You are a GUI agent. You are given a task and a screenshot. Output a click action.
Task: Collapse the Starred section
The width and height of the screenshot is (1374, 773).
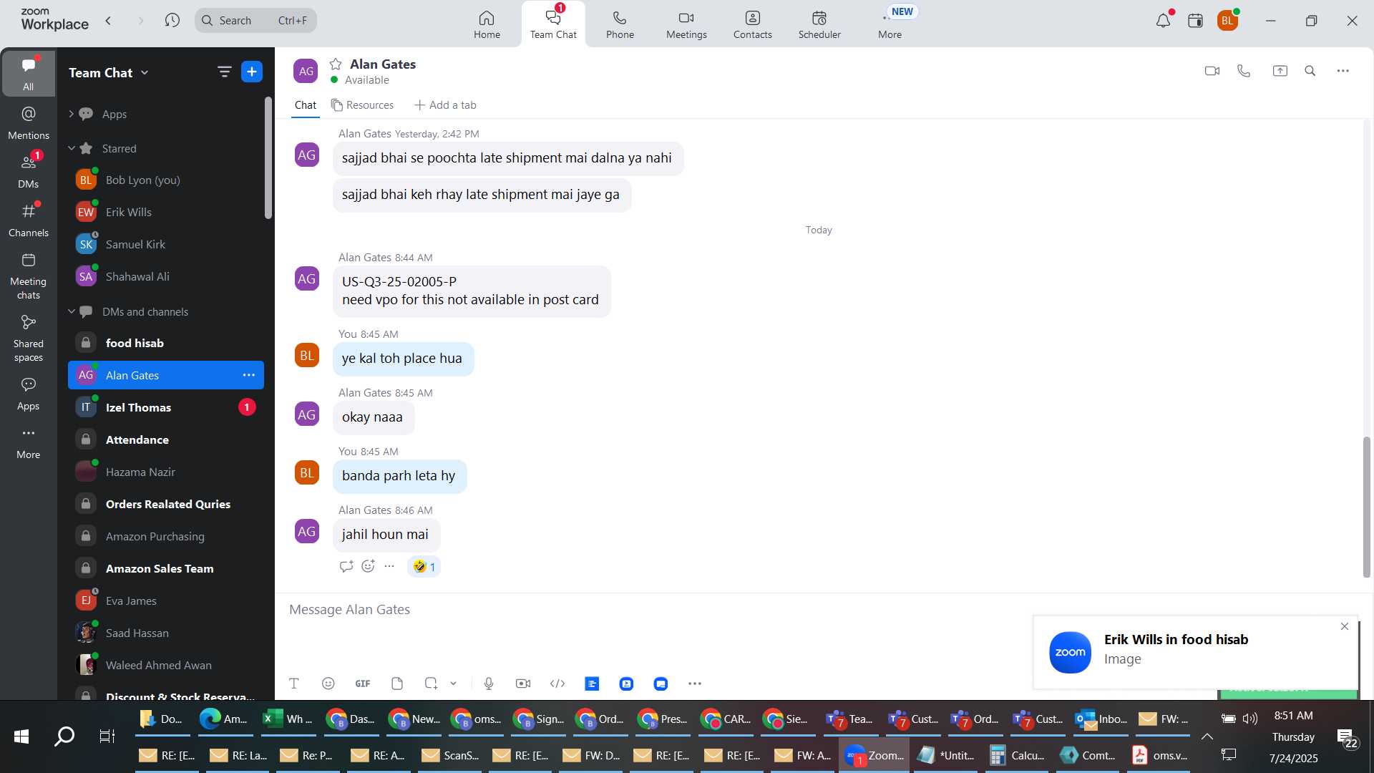71,148
